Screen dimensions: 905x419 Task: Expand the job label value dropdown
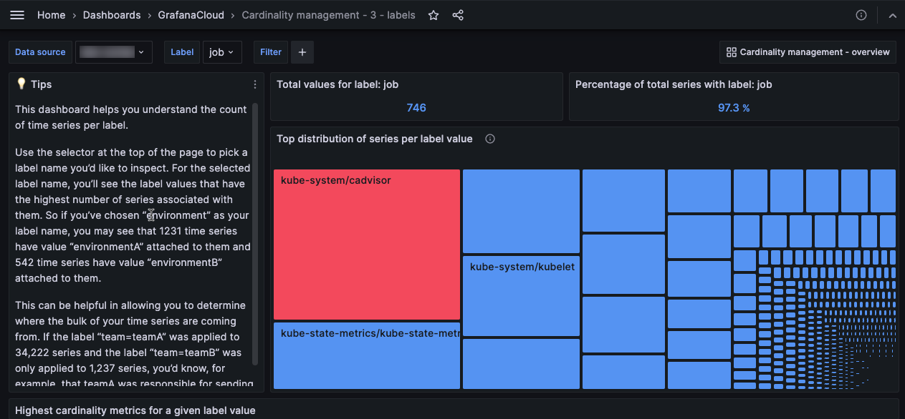point(222,51)
